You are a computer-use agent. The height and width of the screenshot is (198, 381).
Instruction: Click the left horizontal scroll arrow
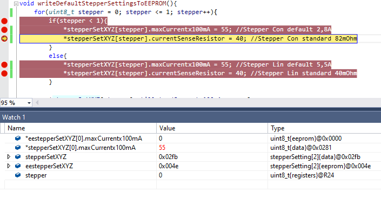[x=37, y=103]
